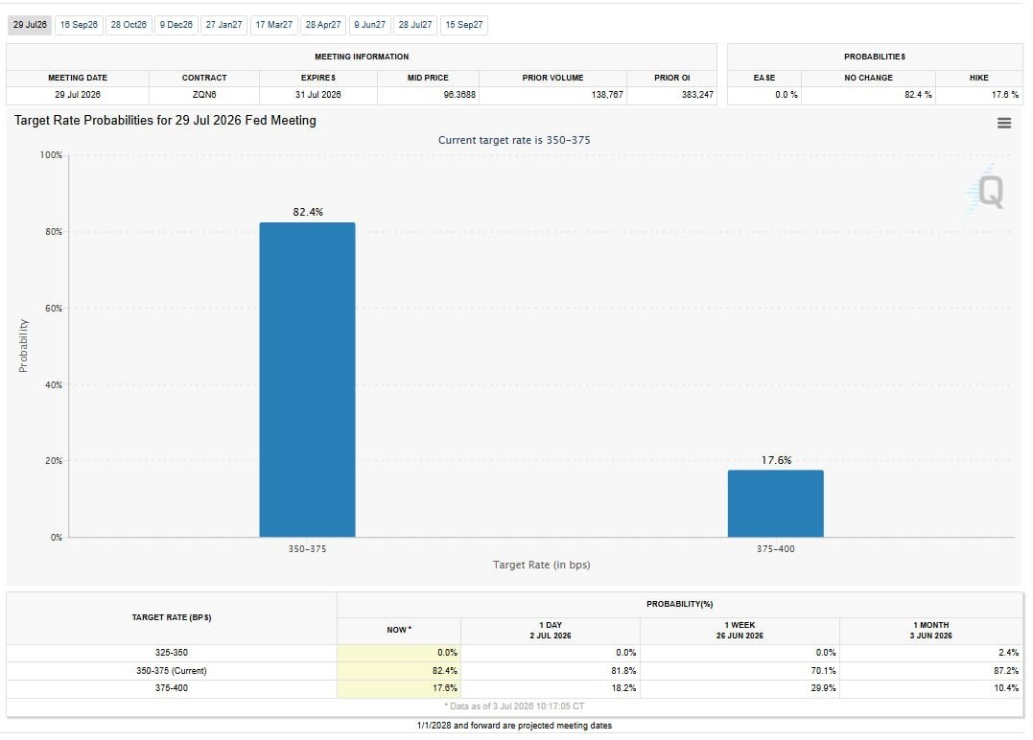
Task: Select the 29 Jul26 meeting tab
Action: pos(30,25)
